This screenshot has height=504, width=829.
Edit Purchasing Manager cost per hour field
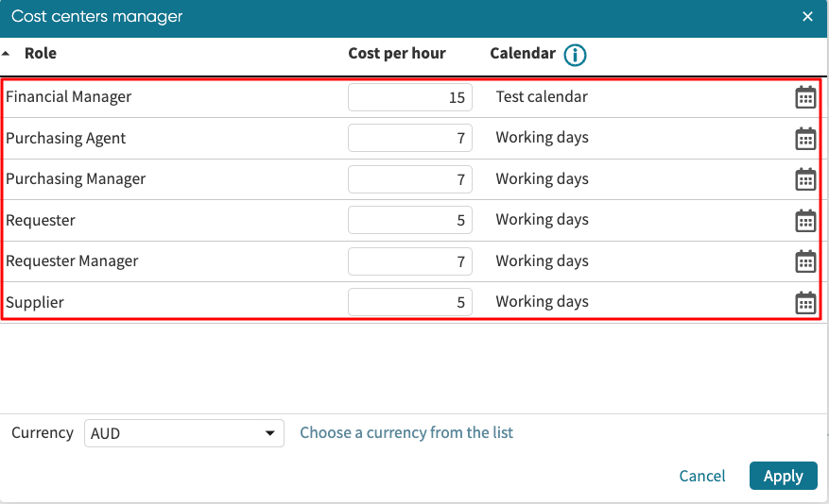[410, 179]
